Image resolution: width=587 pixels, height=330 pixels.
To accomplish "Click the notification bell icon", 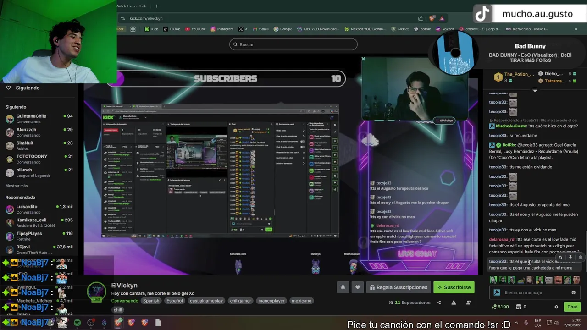I will pyautogui.click(x=343, y=287).
